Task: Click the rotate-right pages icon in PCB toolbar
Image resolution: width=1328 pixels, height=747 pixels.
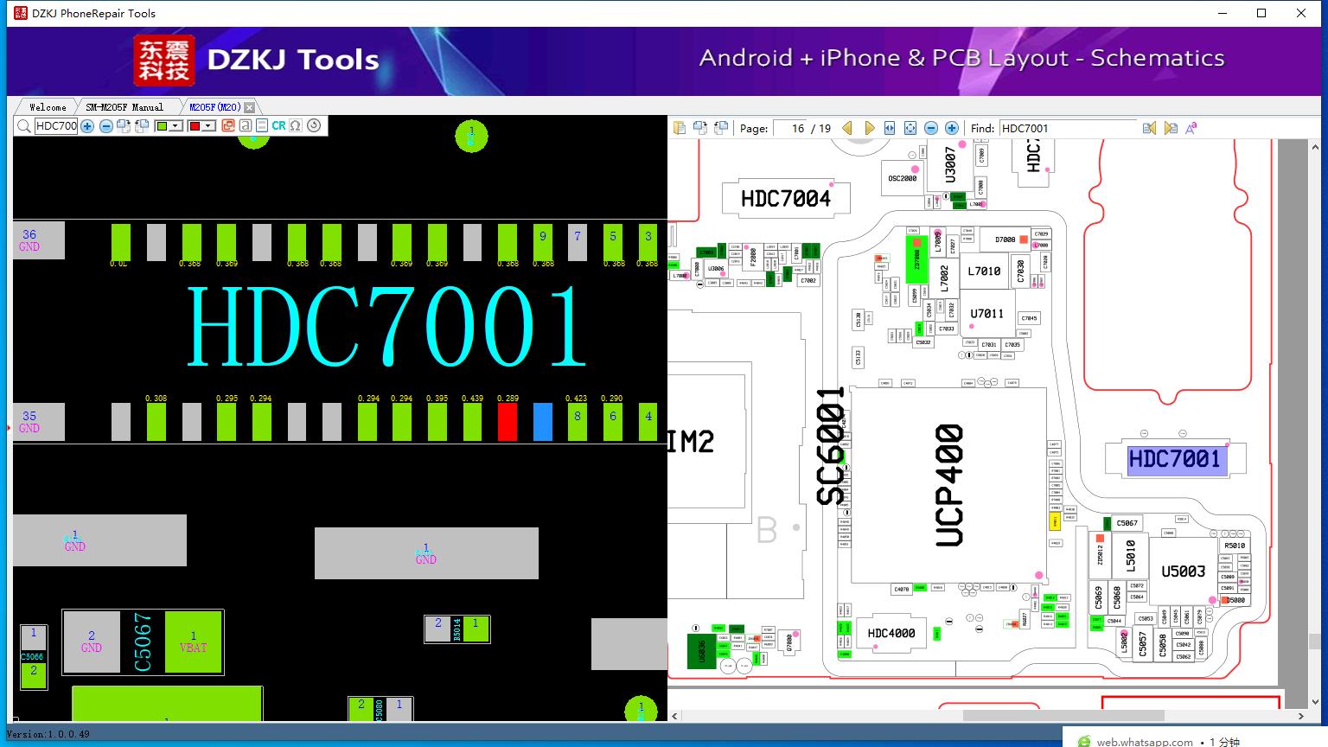Action: [x=124, y=126]
